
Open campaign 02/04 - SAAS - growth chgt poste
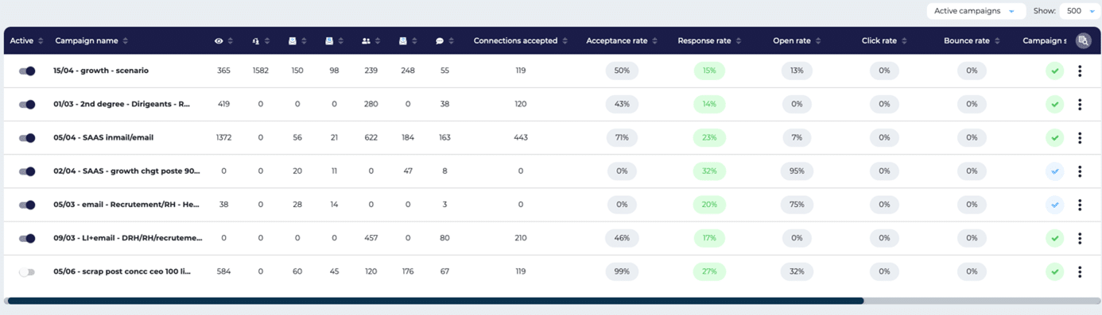coord(127,171)
